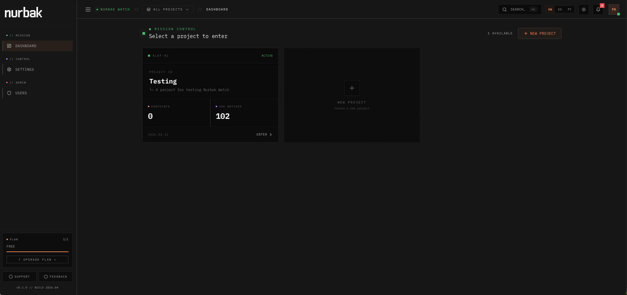Screen dimensions: 627x295
Task: Click the project date 2026.04.12
Action: click(158, 135)
